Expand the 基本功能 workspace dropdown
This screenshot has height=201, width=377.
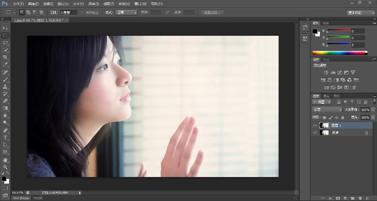coord(360,12)
